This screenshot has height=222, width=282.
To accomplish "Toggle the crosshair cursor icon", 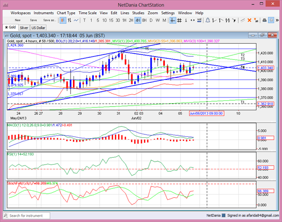I will pos(172,20).
